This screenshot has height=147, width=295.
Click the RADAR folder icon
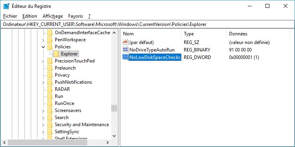[x=50, y=89]
